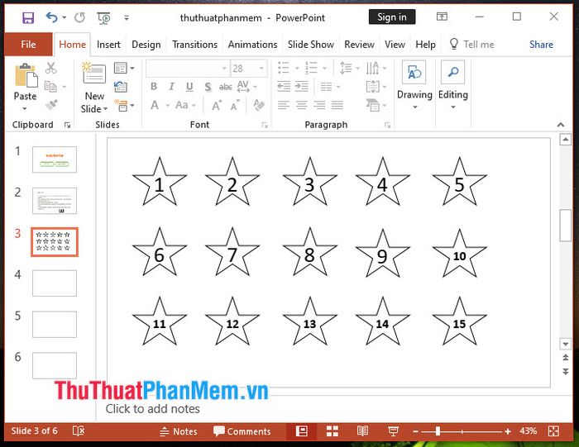The width and height of the screenshot is (579, 447).
Task: Open the Animations tab
Action: [x=252, y=45]
